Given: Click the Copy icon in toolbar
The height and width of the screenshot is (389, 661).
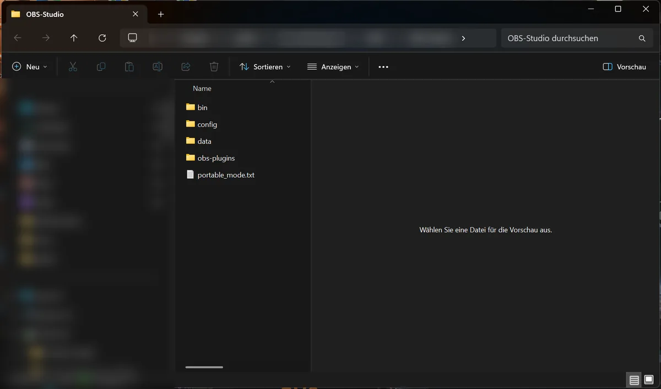Looking at the screenshot, I should [101, 67].
